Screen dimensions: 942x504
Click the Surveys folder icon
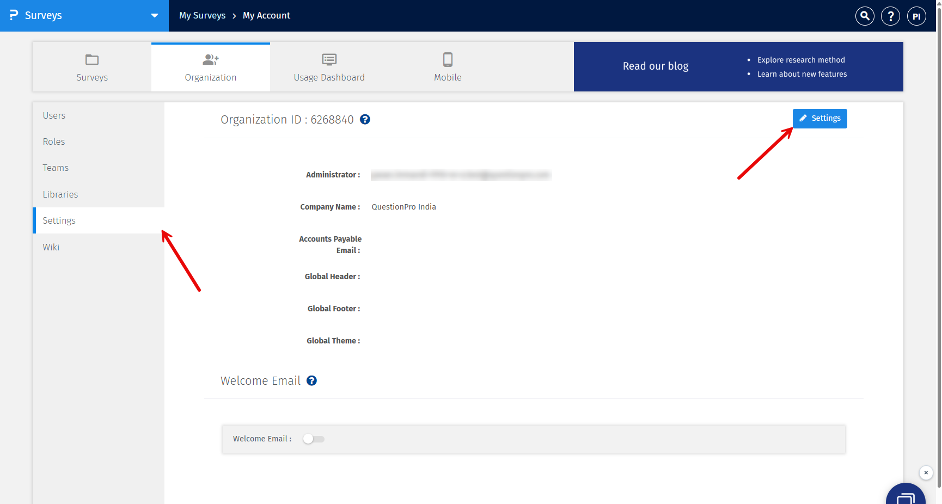tap(92, 59)
